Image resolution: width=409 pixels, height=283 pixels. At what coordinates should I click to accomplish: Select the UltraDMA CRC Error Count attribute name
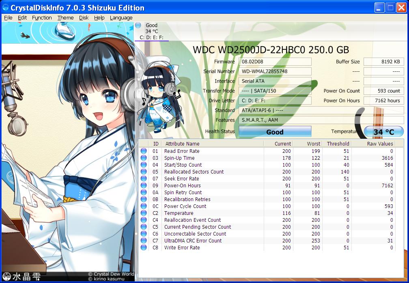(x=193, y=240)
